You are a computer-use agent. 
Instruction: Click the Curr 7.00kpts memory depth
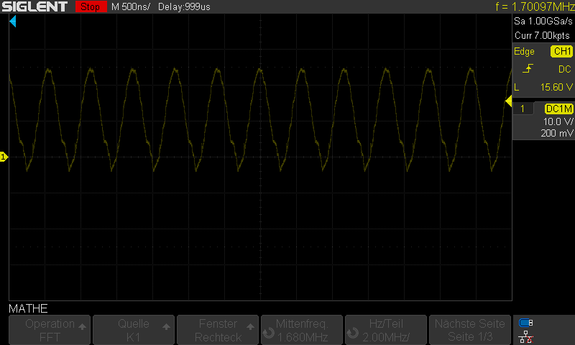[x=542, y=35]
